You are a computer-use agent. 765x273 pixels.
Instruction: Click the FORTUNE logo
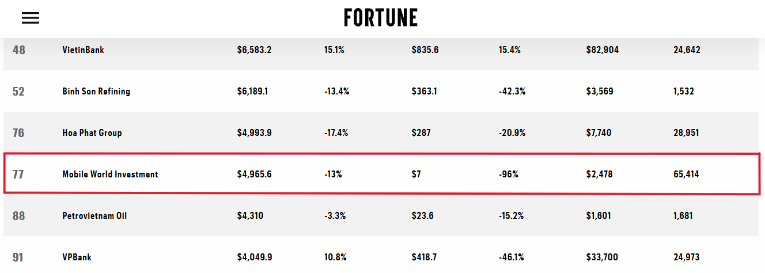pyautogui.click(x=381, y=18)
